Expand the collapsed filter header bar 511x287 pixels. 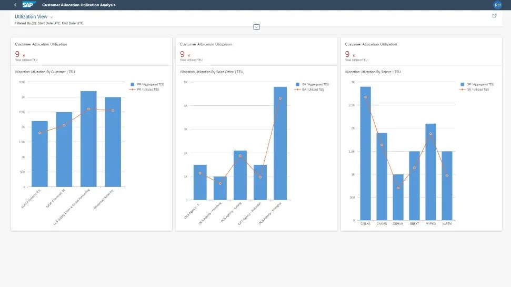pos(256,27)
